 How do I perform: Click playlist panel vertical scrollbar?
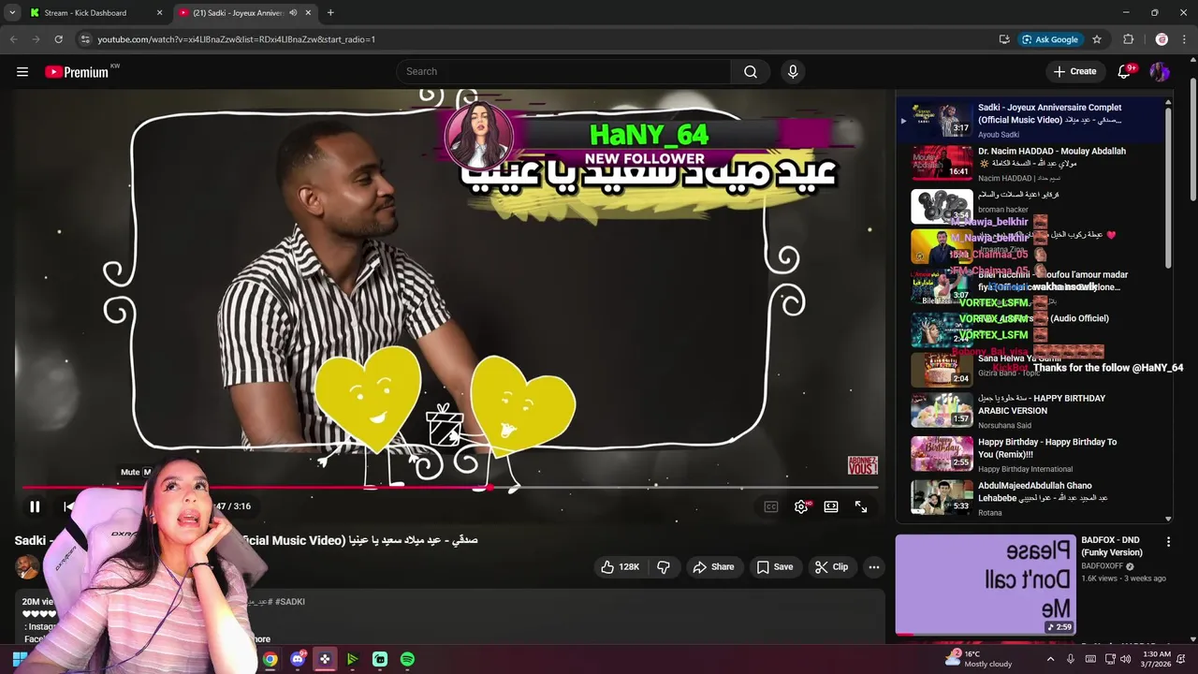1168,187
